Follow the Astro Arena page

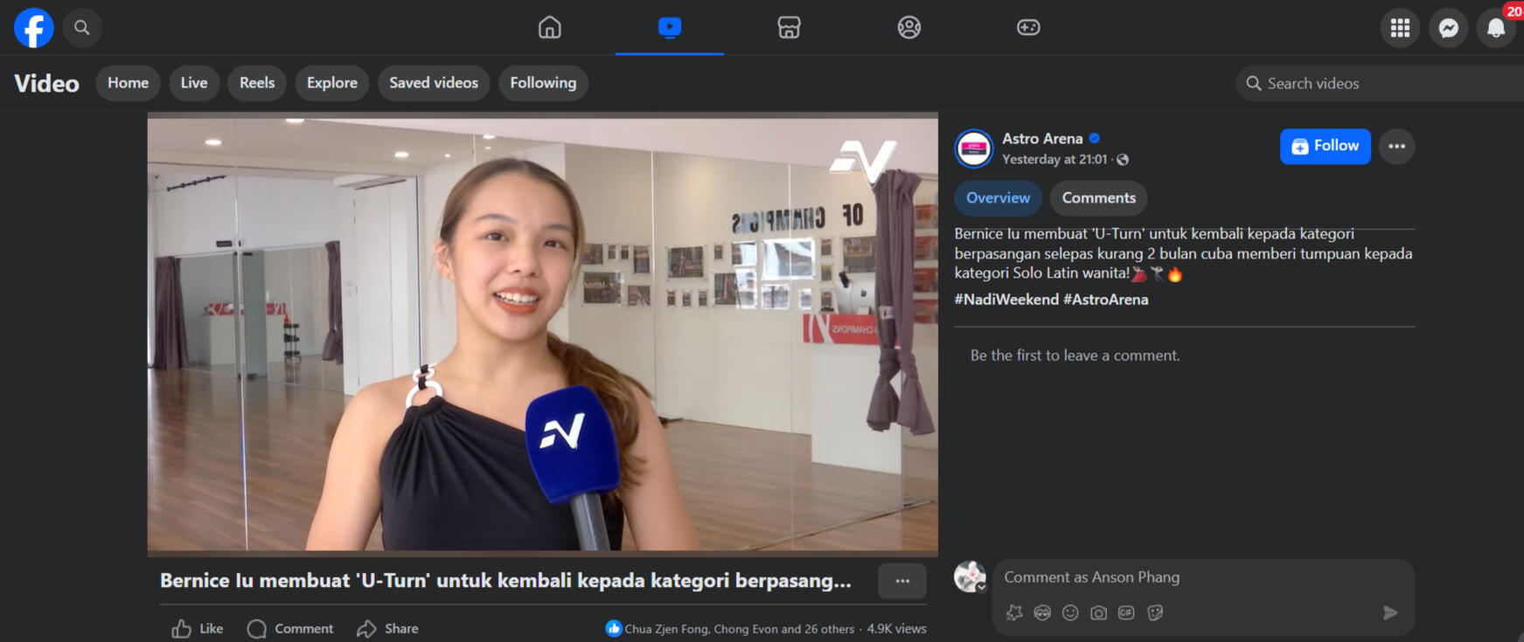1325,146
